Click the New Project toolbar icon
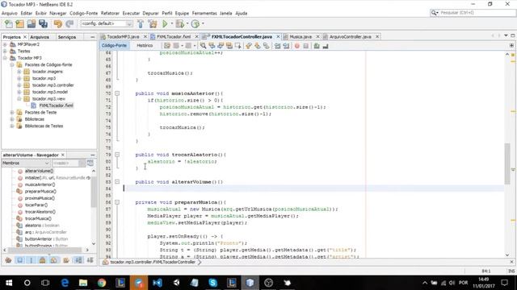The image size is (517, 290). pyautogui.click(x=19, y=23)
